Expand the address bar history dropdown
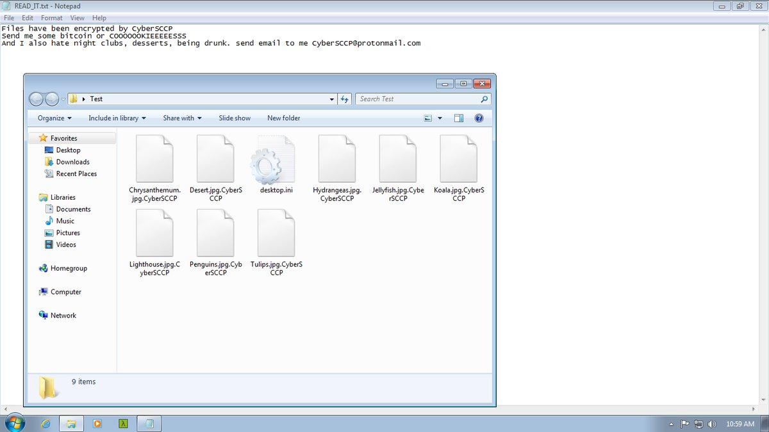Screen dimensions: 769x432 331,99
